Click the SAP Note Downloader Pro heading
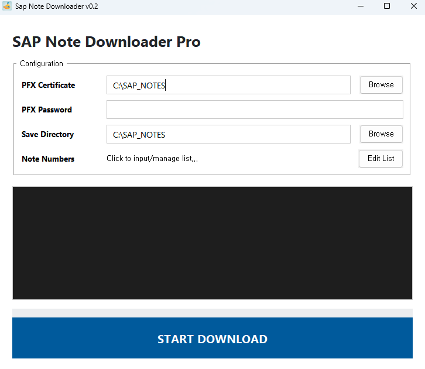Screen dimensions: 425x369 107,42
